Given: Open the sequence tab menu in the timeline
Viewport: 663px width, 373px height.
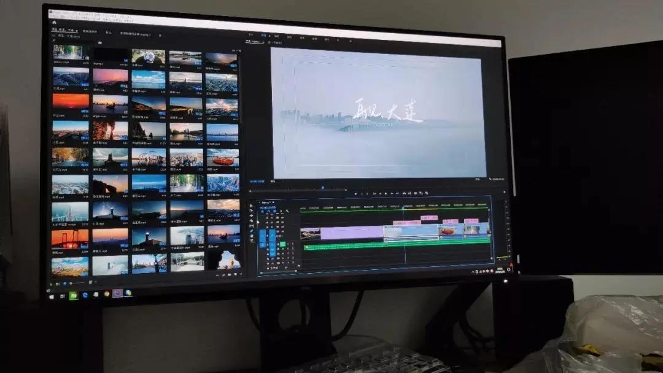Looking at the screenshot, I should click(273, 203).
